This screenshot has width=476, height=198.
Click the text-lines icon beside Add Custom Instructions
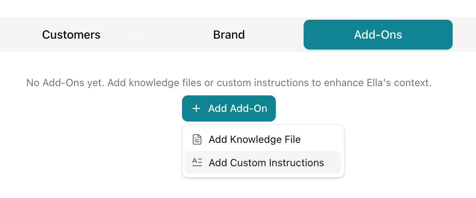click(x=197, y=163)
